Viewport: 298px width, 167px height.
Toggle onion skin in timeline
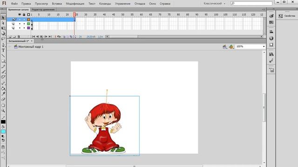point(64,37)
